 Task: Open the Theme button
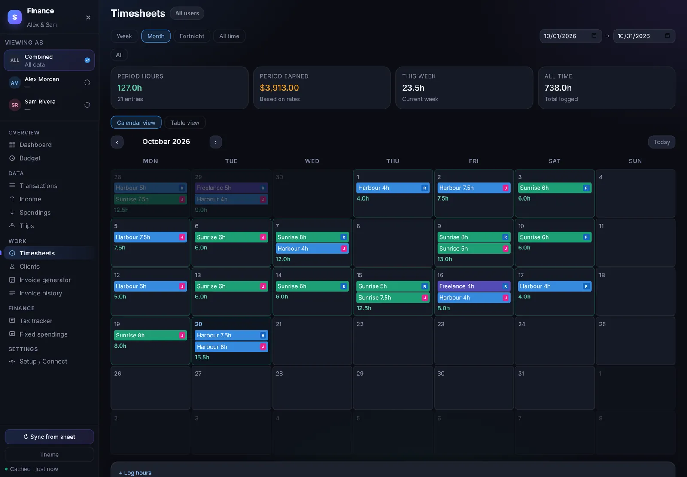49,455
